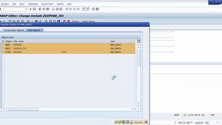Select row selector for REPS ZOOP008_I01
Viewport: 222px width, 125px height.
(1, 49)
